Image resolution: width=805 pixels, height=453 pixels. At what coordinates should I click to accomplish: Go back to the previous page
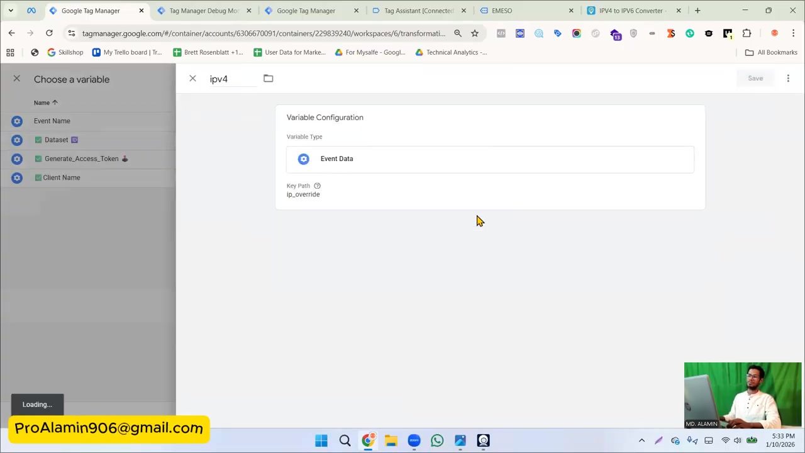pyautogui.click(x=12, y=33)
